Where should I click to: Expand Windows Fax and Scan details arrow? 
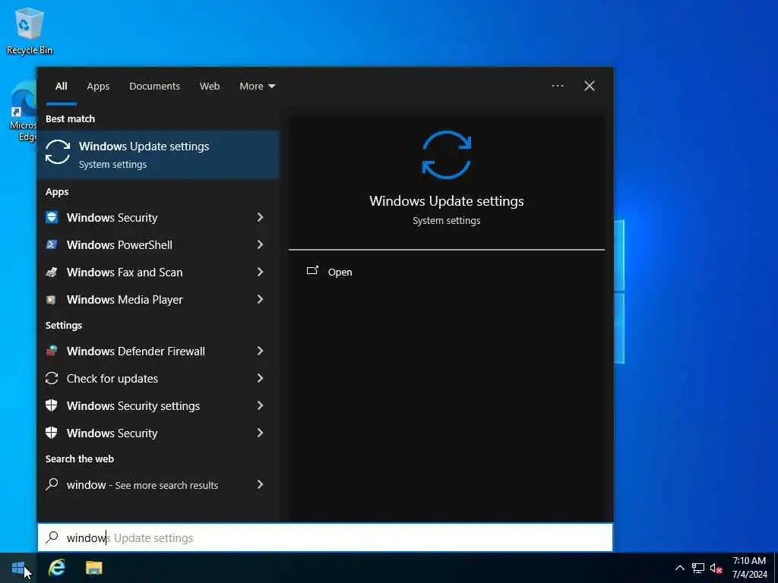pos(260,272)
